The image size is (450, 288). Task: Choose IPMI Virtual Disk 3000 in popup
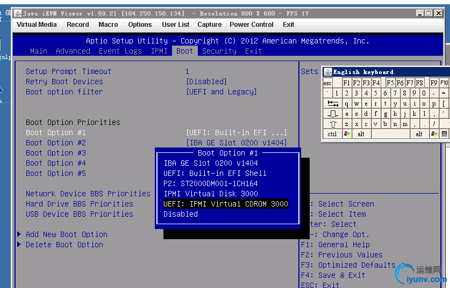coord(211,194)
